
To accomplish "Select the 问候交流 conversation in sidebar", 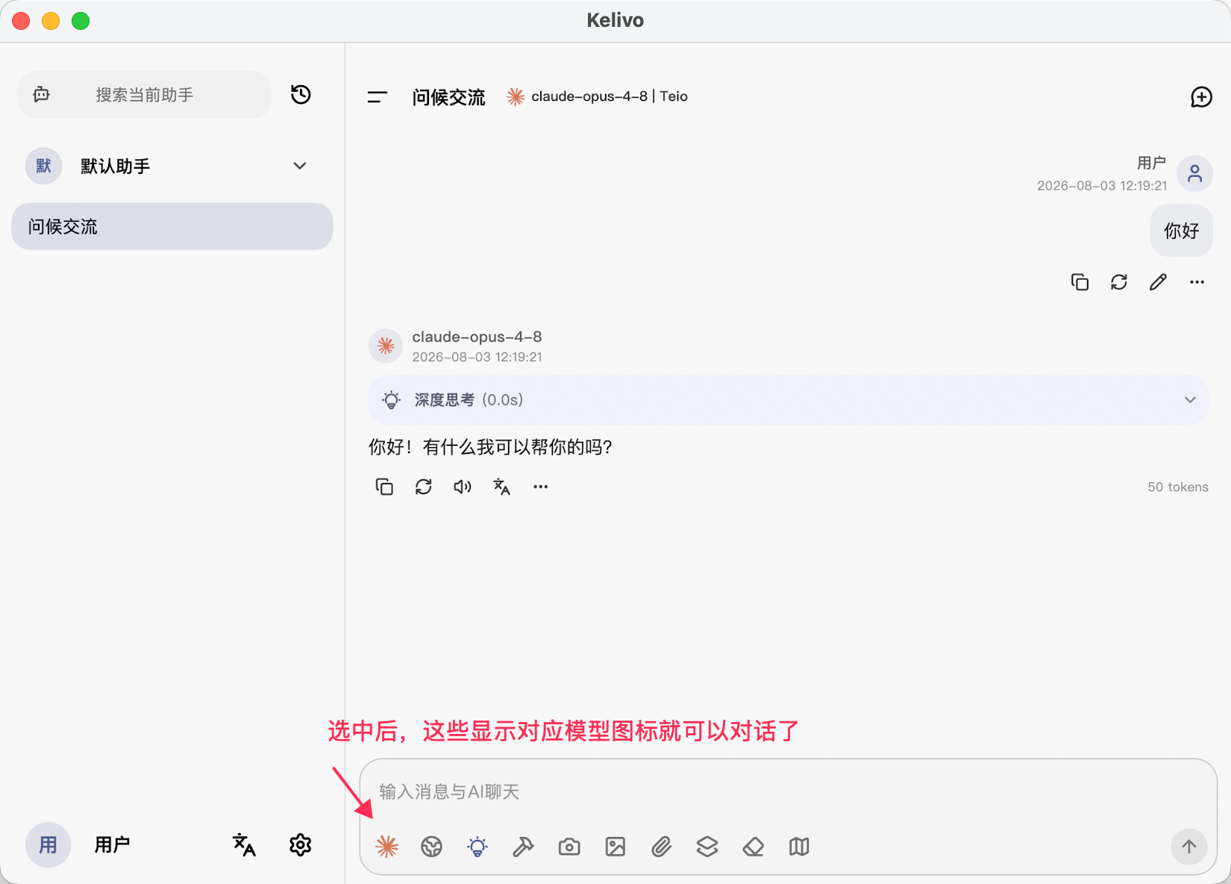I will [x=172, y=226].
